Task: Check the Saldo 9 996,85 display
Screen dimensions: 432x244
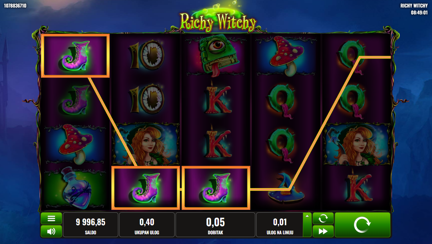Action: pyautogui.click(x=91, y=225)
